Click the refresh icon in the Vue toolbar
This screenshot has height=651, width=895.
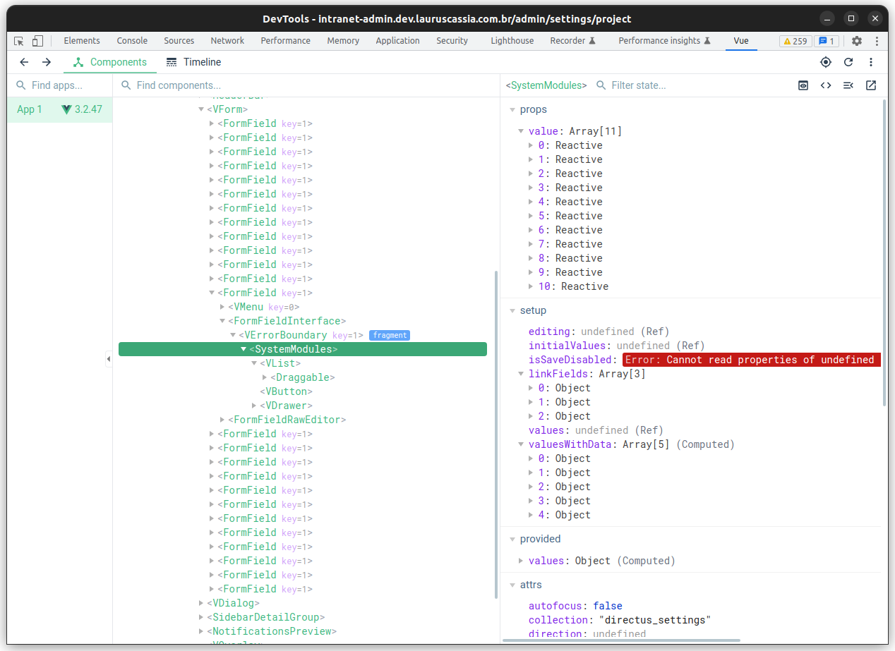pyautogui.click(x=848, y=62)
